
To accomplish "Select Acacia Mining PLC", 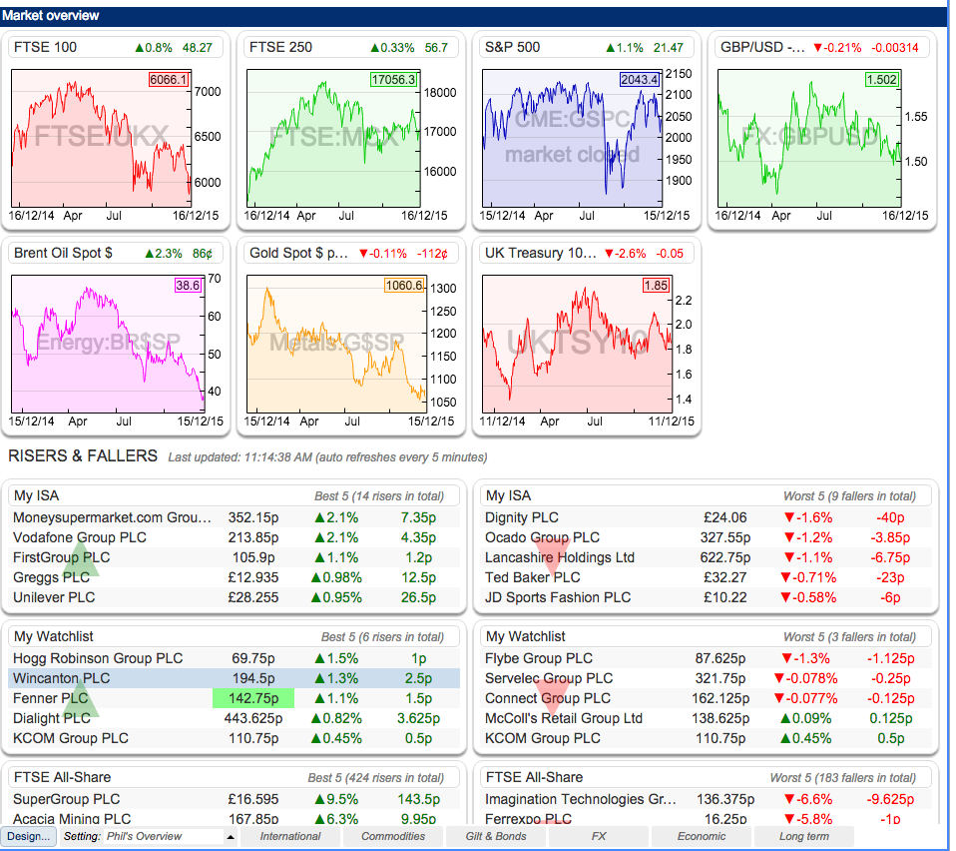I will click(72, 819).
